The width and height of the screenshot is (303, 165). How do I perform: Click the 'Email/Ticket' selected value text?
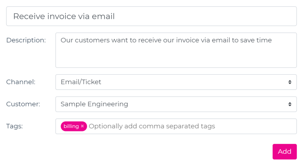[x=81, y=82]
